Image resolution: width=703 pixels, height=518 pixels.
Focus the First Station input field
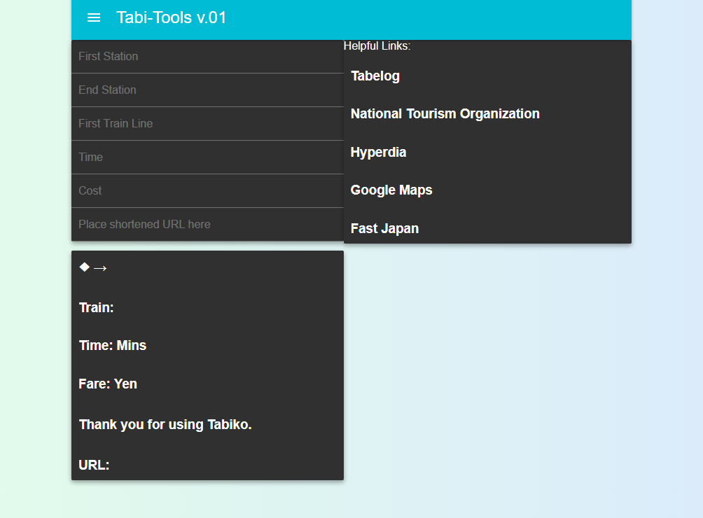point(207,57)
